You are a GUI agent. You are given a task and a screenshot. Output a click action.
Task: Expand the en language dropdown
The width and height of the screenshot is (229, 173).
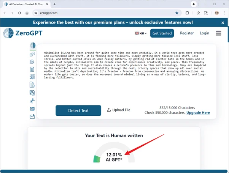(x=141, y=33)
